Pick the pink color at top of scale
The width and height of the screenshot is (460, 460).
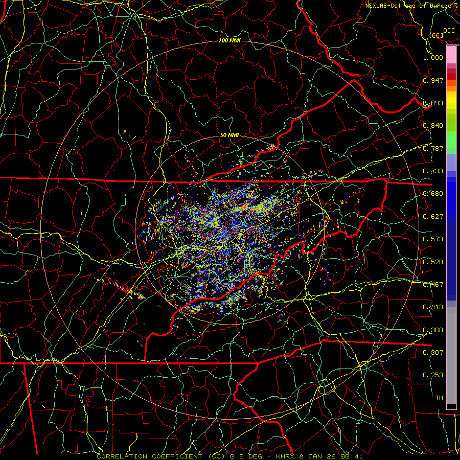click(451, 54)
